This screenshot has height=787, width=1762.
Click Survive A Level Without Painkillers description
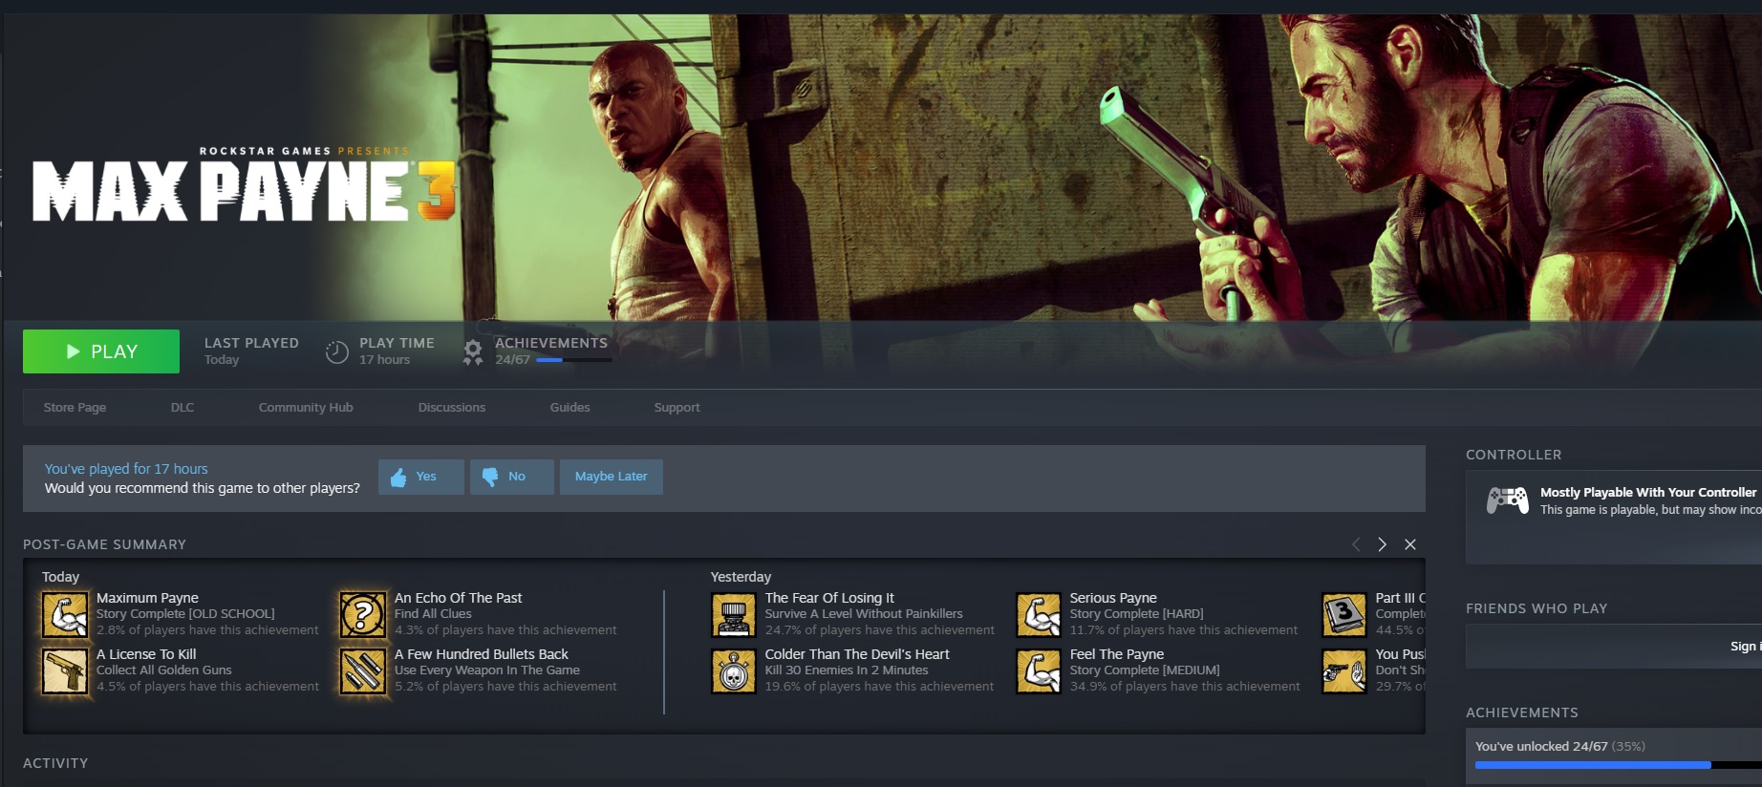click(864, 614)
